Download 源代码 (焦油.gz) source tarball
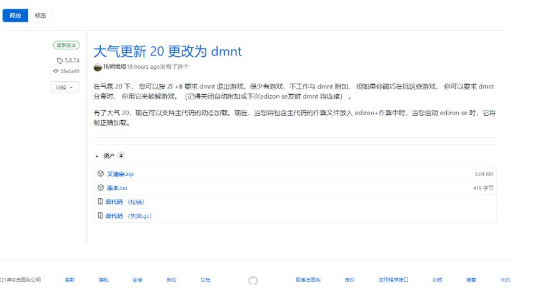This screenshot has height=296, width=537. click(128, 216)
